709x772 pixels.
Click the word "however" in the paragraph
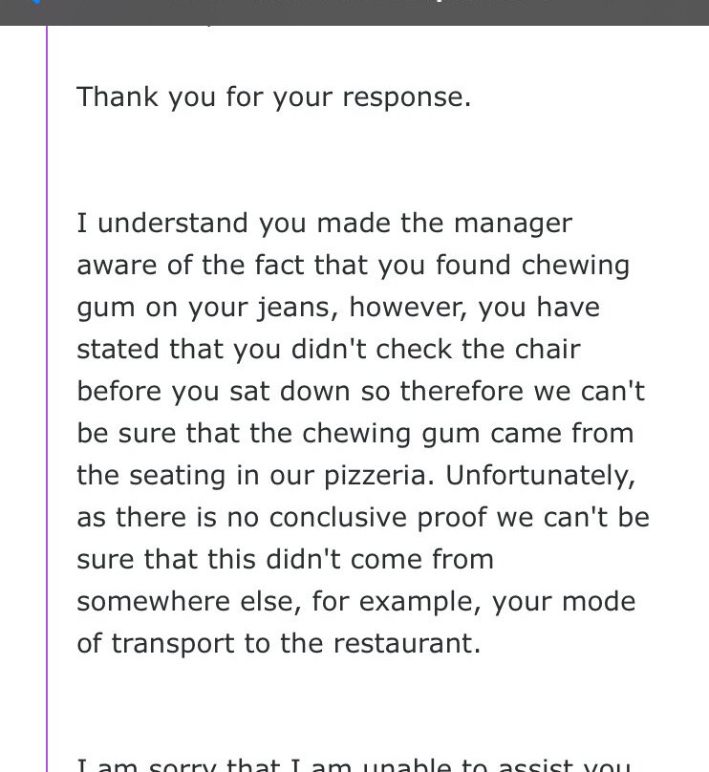pyautogui.click(x=406, y=308)
